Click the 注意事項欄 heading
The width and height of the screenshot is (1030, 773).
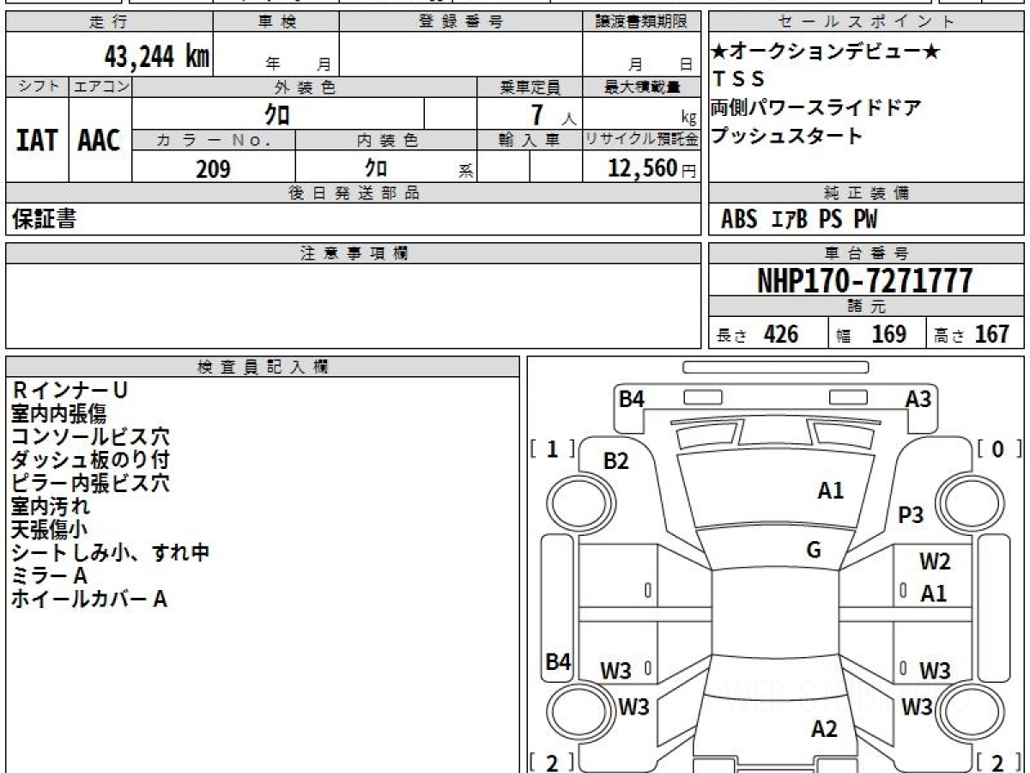click(x=354, y=253)
